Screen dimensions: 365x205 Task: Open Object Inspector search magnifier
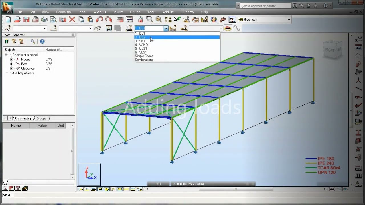(x=33, y=42)
